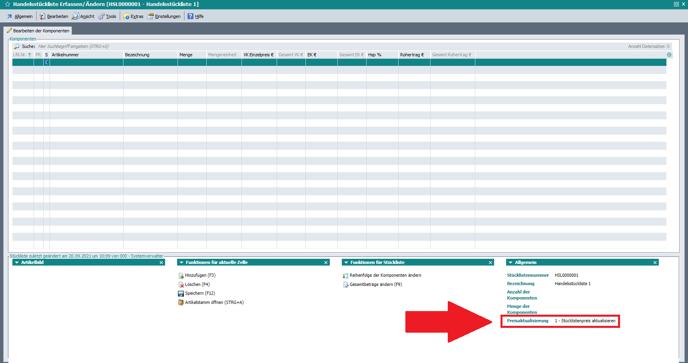Click Speichern (F12) save icon
Image resolution: width=688 pixels, height=363 pixels.
point(181,294)
